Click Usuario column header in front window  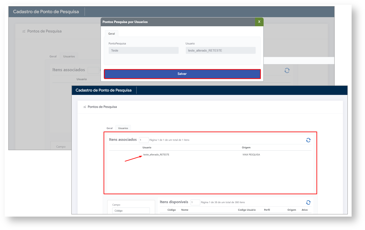pos(147,147)
